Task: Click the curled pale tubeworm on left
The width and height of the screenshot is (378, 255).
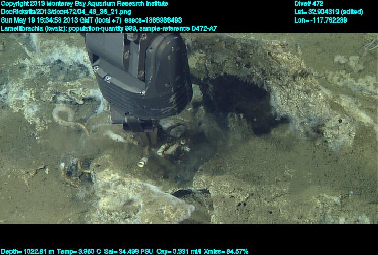Action: (x=68, y=118)
